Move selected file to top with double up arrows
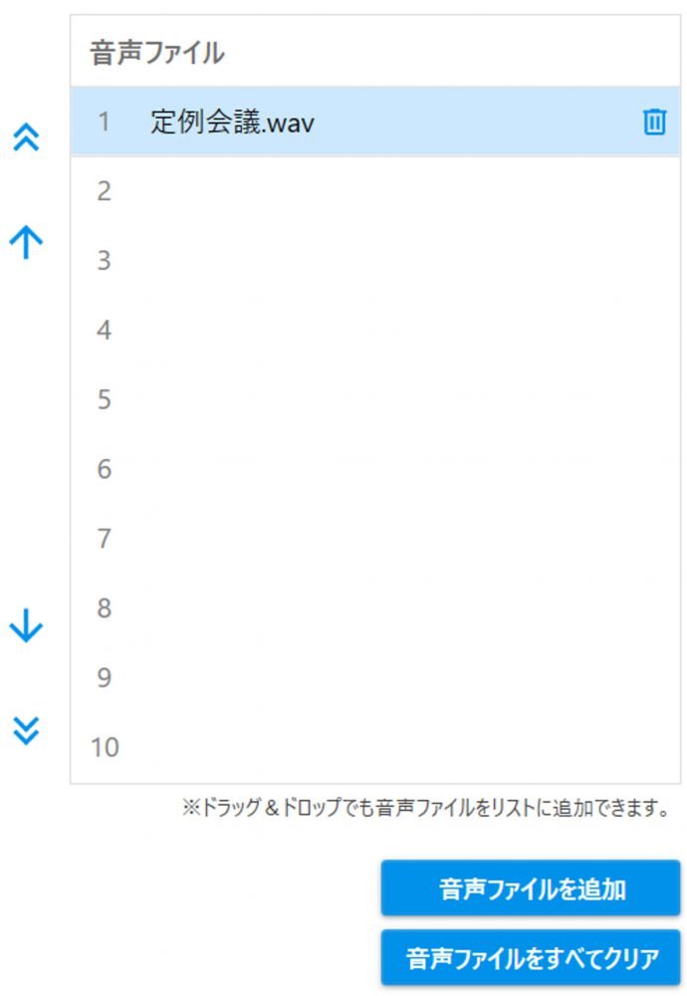The width and height of the screenshot is (687, 996). click(26, 136)
